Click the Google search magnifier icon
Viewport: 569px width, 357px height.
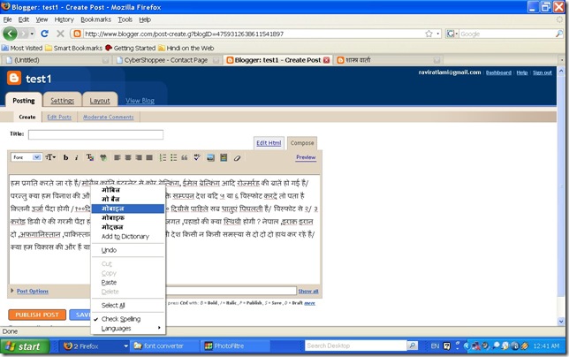558,34
